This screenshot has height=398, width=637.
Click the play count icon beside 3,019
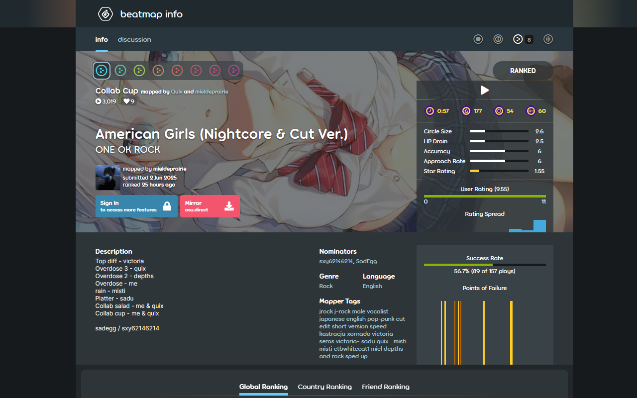[x=98, y=101]
